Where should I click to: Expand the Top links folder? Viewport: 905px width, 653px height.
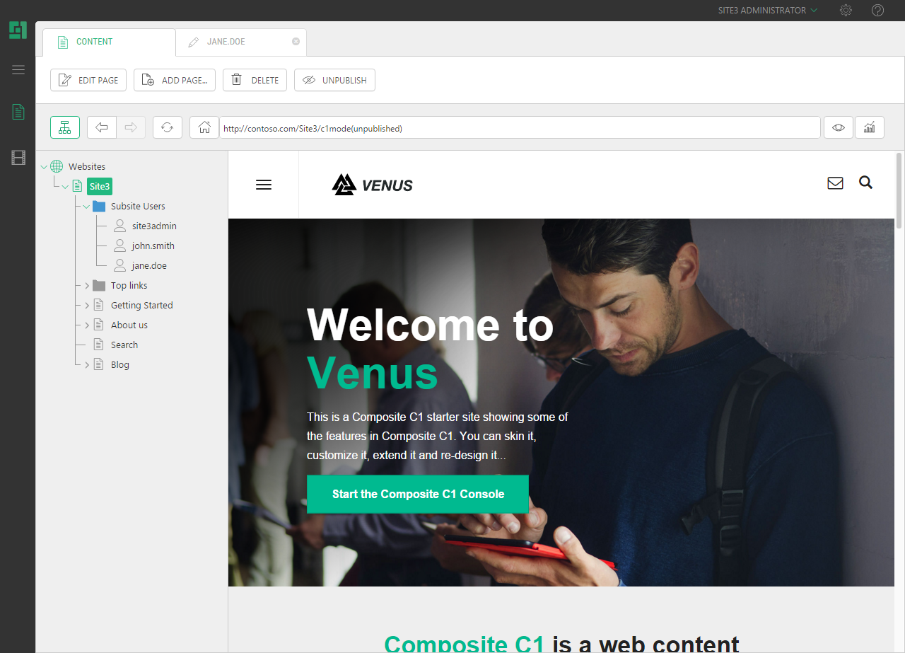tap(87, 286)
